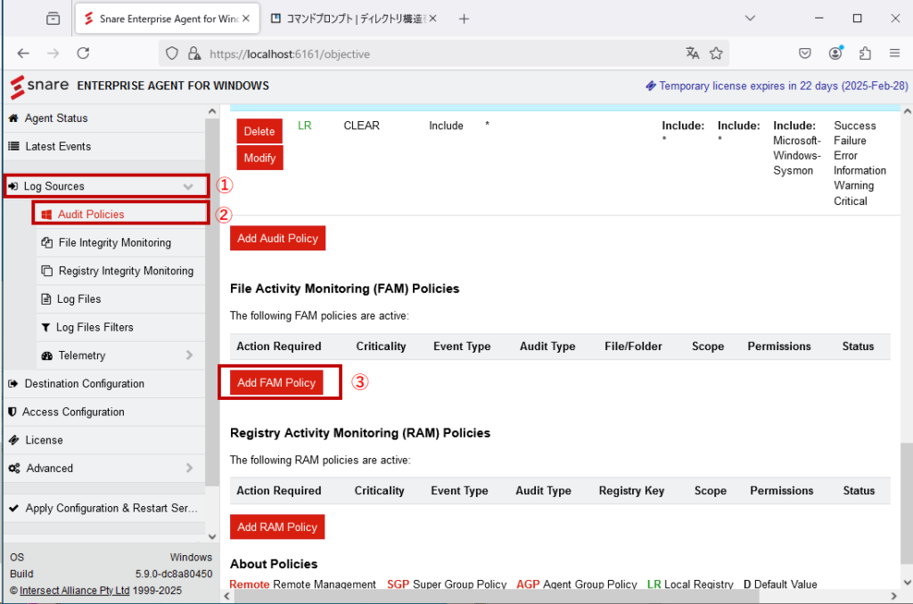Viewport: 913px width, 604px height.
Task: Click License ticket icon in sidebar
Action: click(x=14, y=440)
